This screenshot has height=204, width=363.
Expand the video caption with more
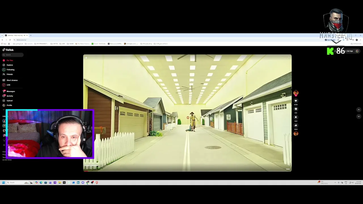288,169
